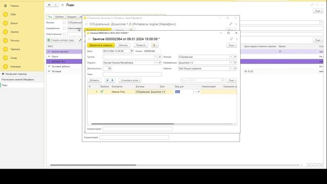Viewport: 327px width, 184px height.
Task: Open the Установить всем dropdown
Action: point(130,80)
